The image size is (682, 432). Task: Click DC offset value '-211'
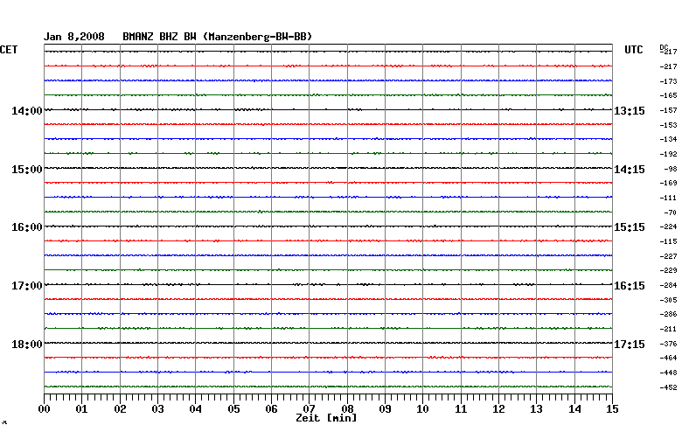tap(669, 329)
